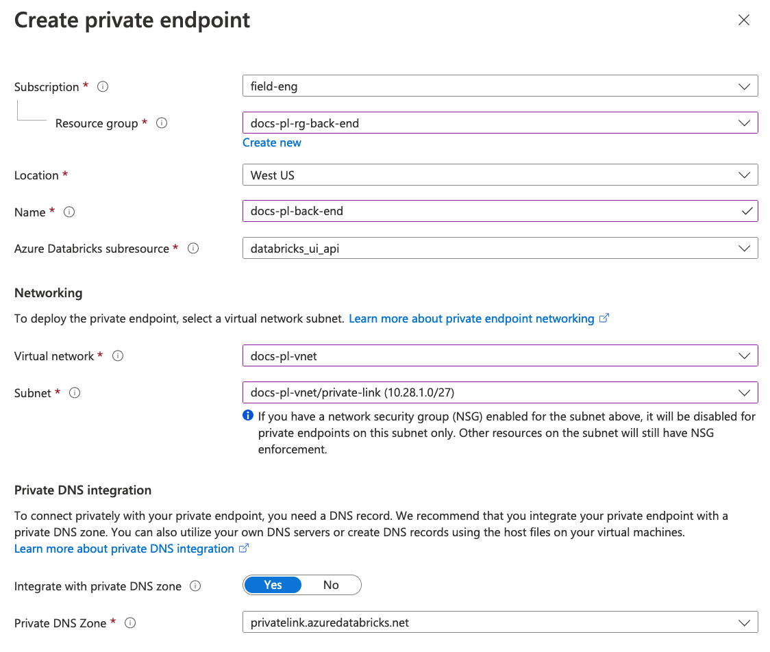Click the info icon beside Virtual network
This screenshot has height=652, width=770.
coord(118,356)
